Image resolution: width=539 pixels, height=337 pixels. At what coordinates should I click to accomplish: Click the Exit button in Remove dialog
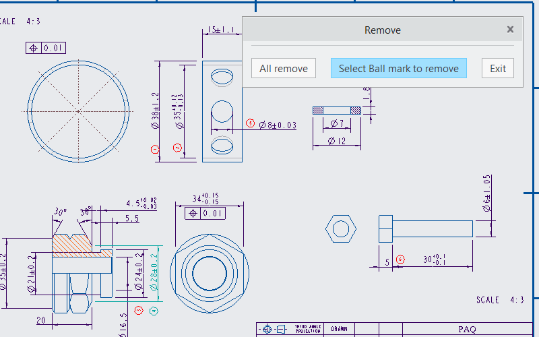[x=498, y=68]
